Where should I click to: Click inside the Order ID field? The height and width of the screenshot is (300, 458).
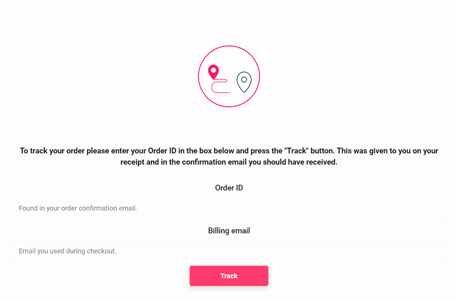229,208
